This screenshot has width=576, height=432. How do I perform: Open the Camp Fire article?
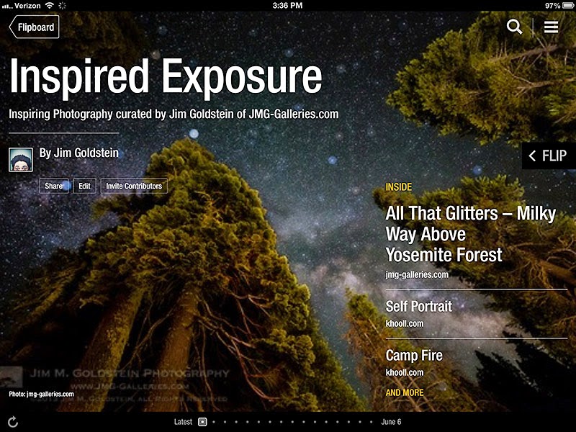coord(414,355)
